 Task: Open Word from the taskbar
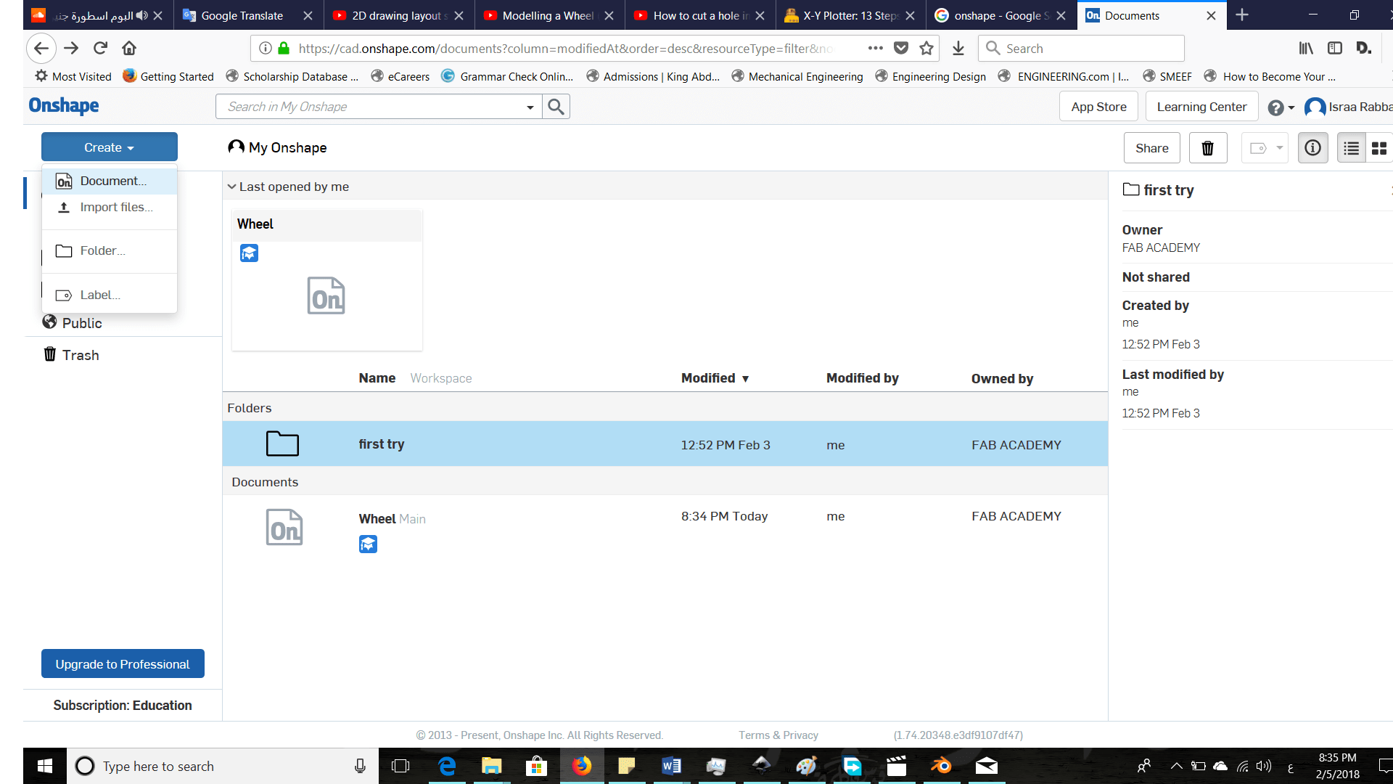(671, 766)
